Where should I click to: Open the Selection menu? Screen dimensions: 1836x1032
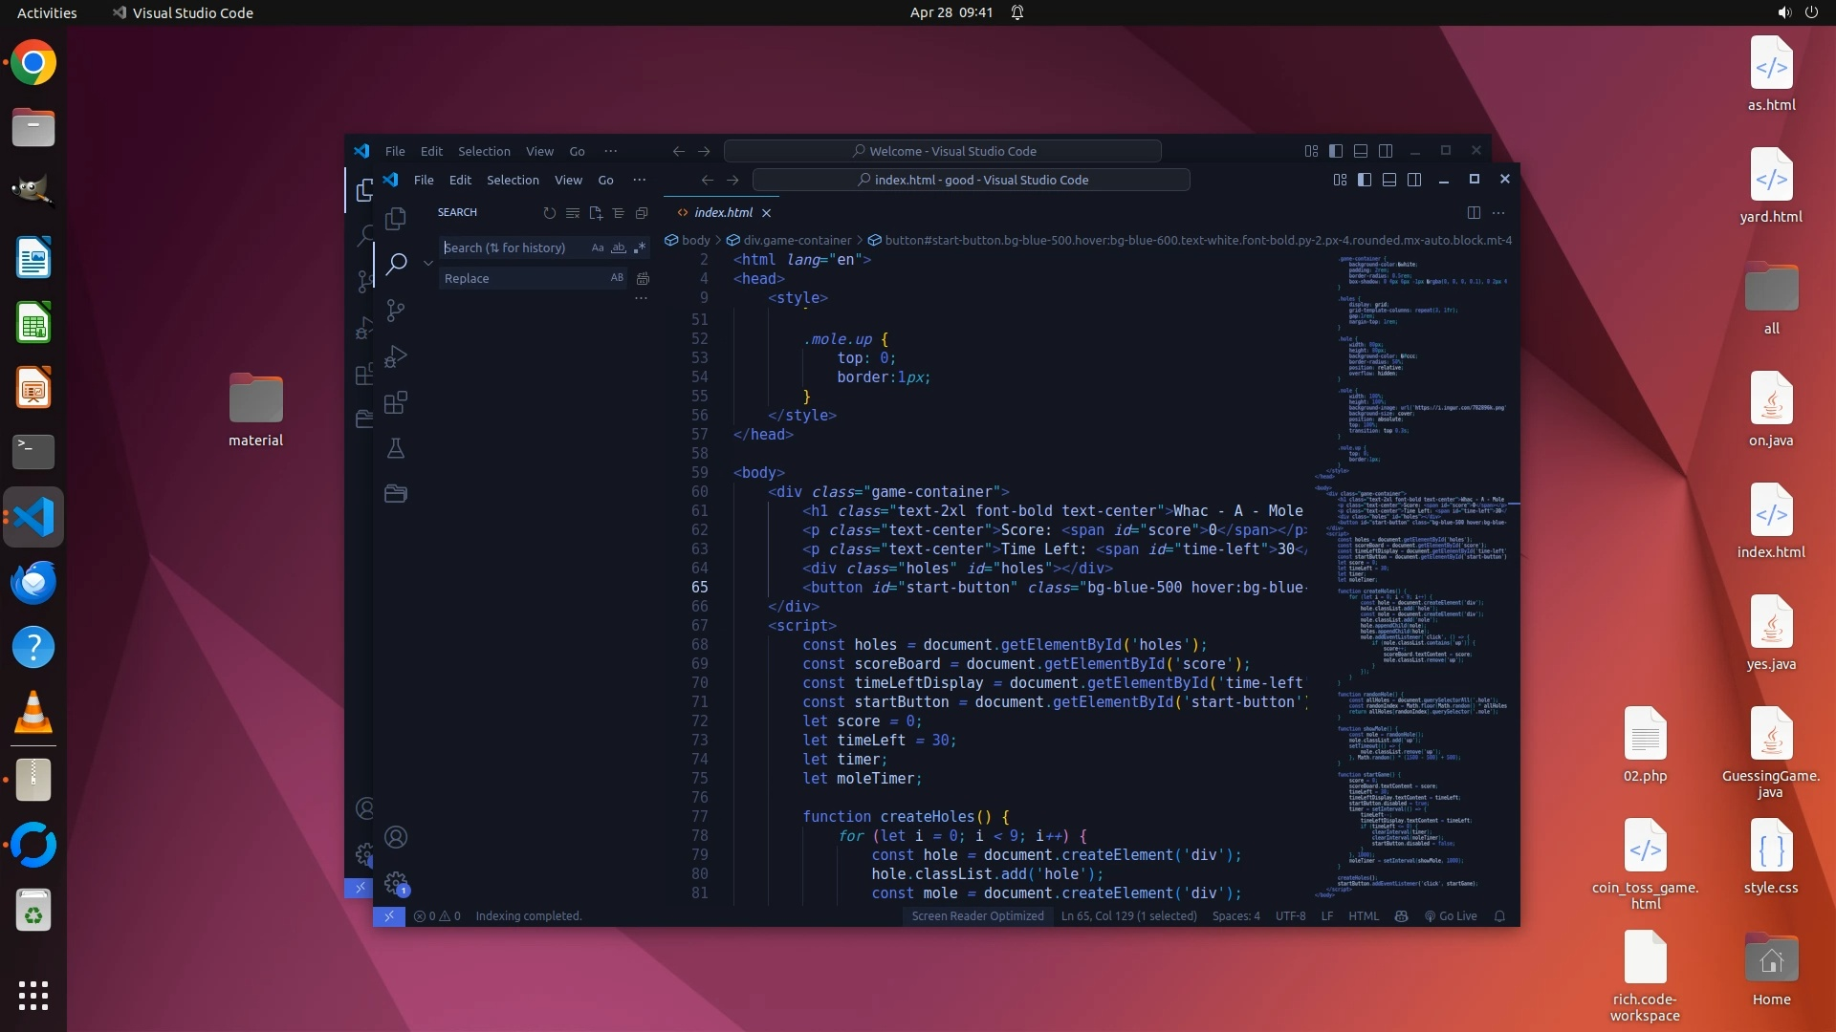[x=513, y=180]
